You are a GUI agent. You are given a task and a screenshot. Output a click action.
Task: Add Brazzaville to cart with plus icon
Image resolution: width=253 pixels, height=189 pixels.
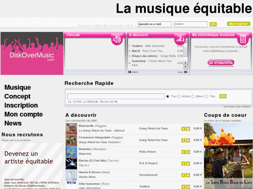tap(188, 129)
